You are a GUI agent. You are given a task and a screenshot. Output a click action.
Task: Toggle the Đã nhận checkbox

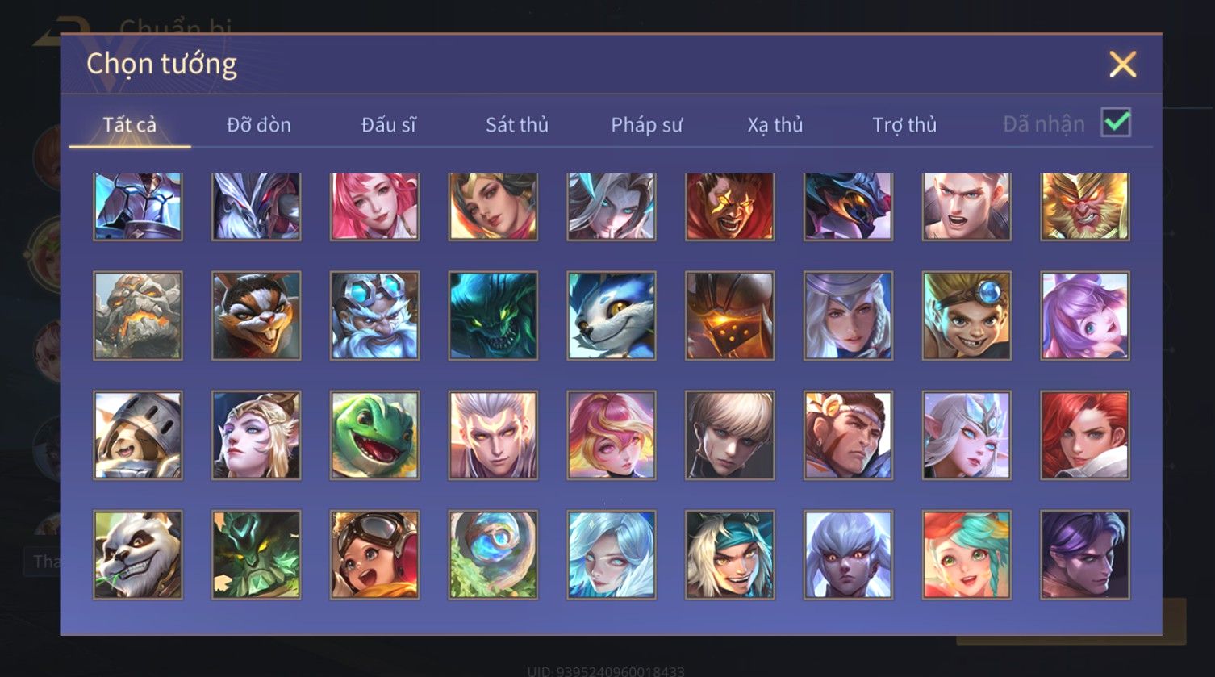coord(1116,123)
